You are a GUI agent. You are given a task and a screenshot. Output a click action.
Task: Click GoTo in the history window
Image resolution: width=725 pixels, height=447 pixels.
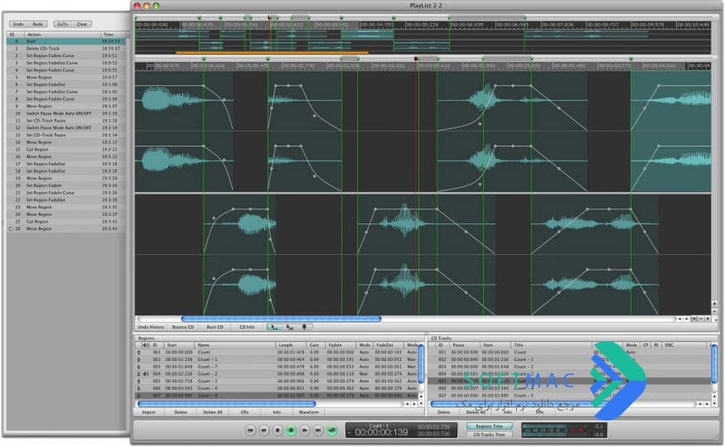pyautogui.click(x=62, y=23)
